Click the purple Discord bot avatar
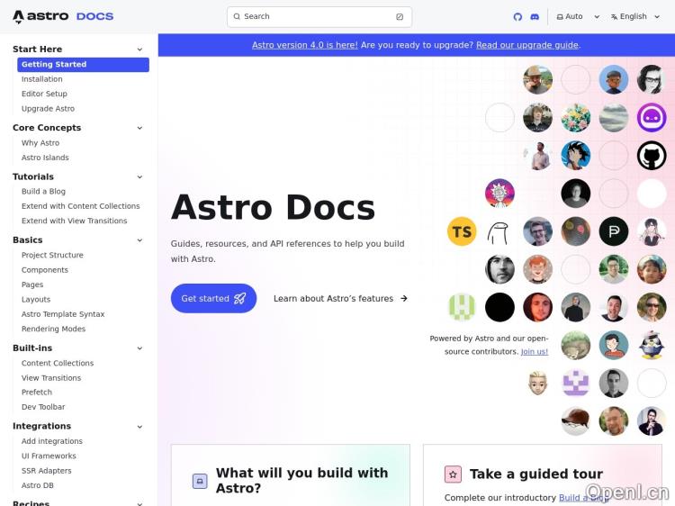Image resolution: width=675 pixels, height=506 pixels. [652, 117]
